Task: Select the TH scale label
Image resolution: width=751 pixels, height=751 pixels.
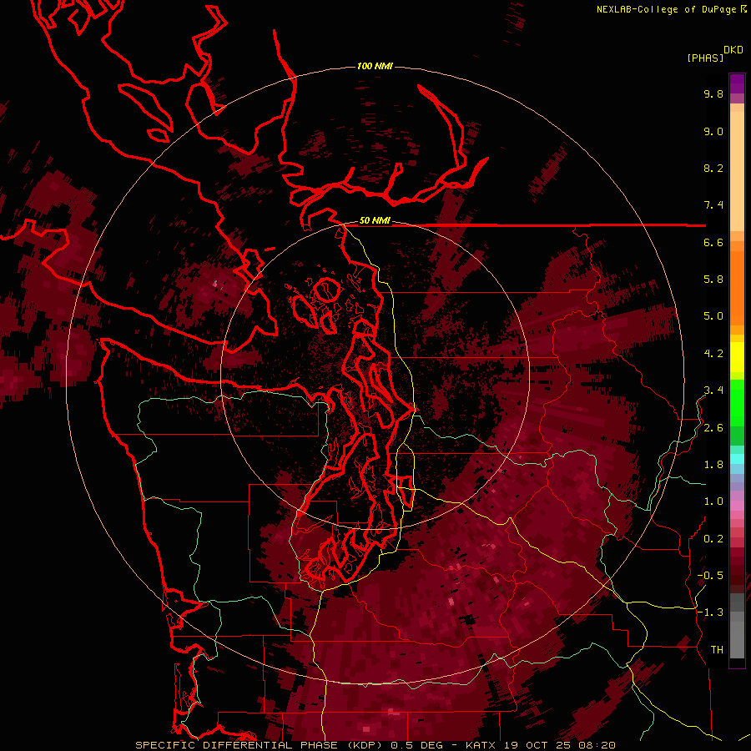Action: [717, 650]
